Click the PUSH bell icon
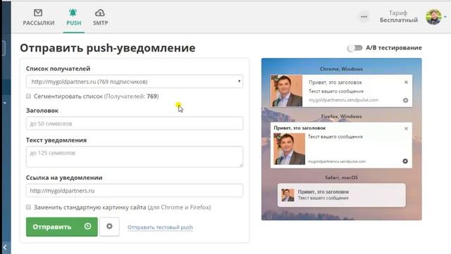Image resolution: width=451 pixels, height=254 pixels. point(73,13)
